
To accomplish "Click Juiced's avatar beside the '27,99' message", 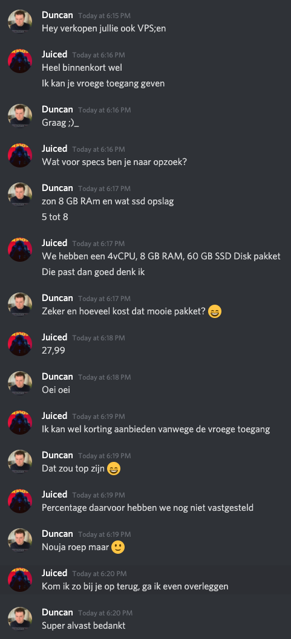I will [x=20, y=343].
